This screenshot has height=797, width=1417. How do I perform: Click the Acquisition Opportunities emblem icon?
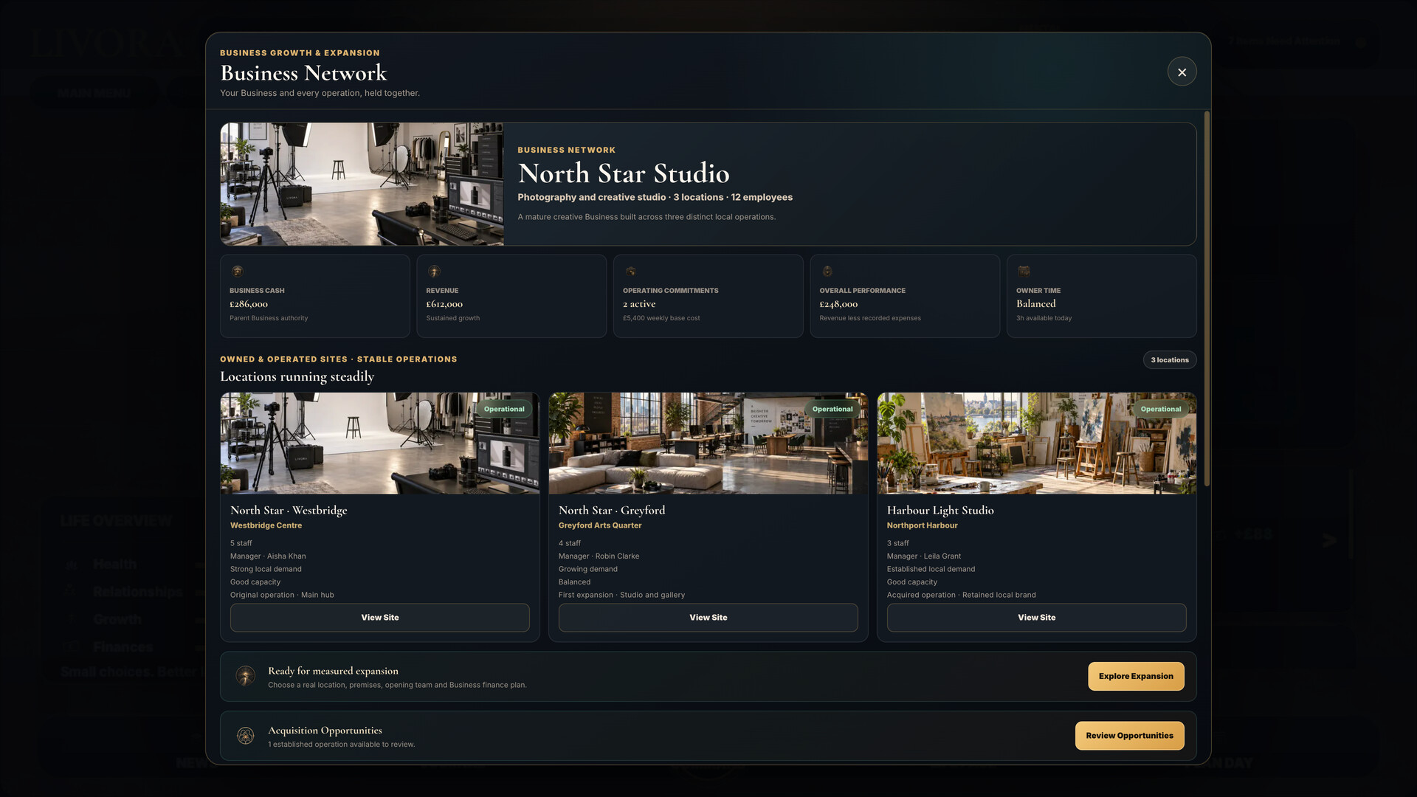pyautogui.click(x=245, y=736)
